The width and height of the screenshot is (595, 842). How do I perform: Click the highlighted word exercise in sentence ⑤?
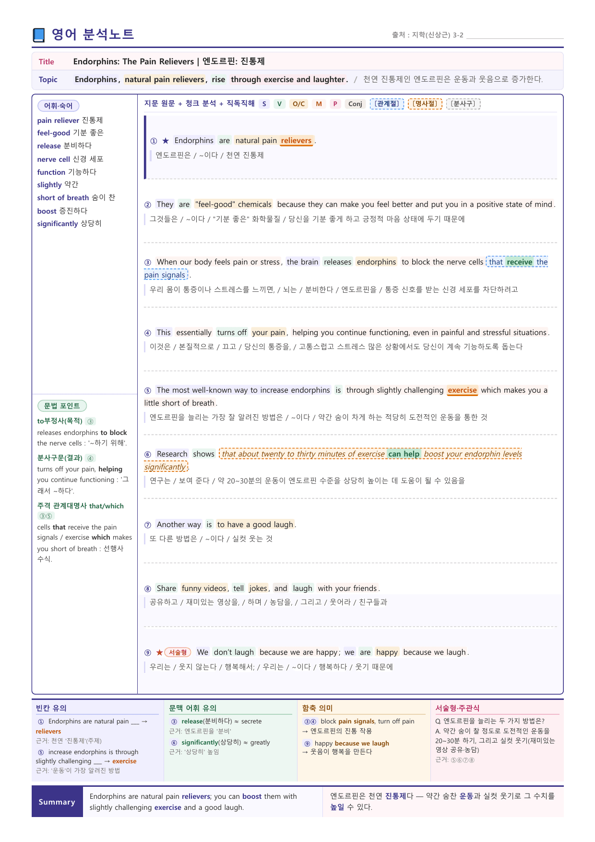tap(462, 390)
